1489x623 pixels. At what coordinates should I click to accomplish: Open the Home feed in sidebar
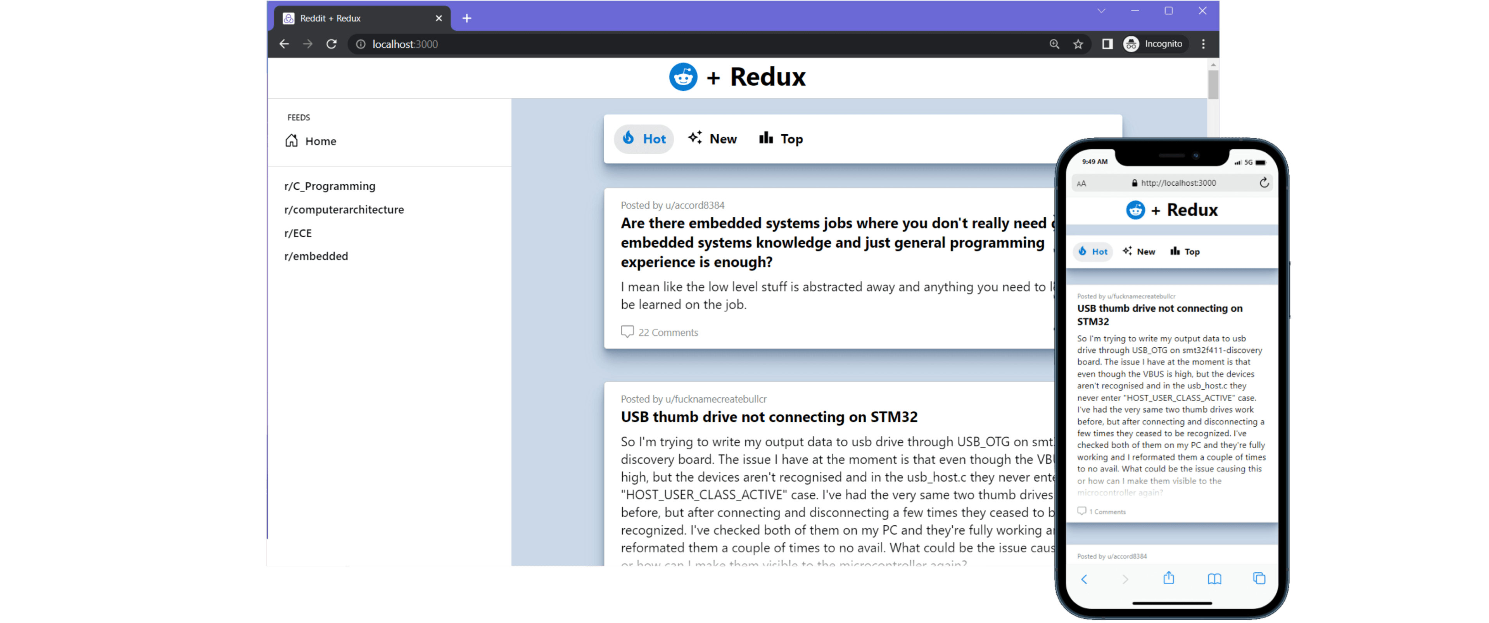tap(311, 141)
